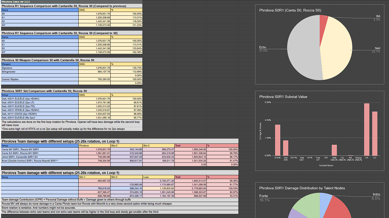Select the Canta EA S0R1, Roccia MV S0R1 row

tap(40, 153)
